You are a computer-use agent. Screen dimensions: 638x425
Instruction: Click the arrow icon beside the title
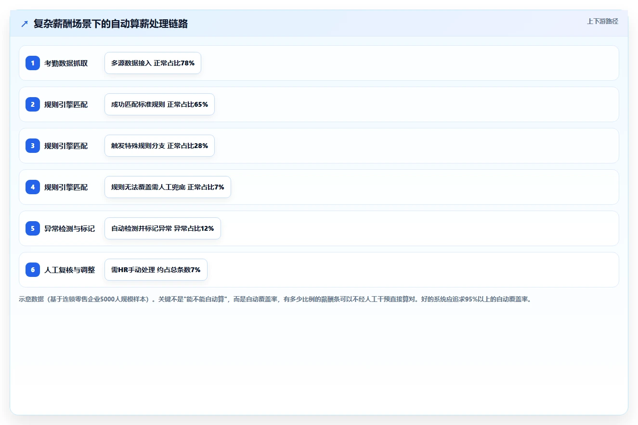tap(25, 24)
